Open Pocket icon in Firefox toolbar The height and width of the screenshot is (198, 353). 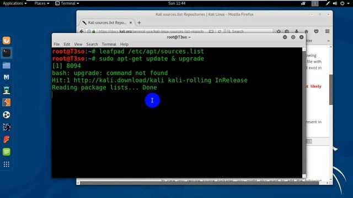[316, 31]
